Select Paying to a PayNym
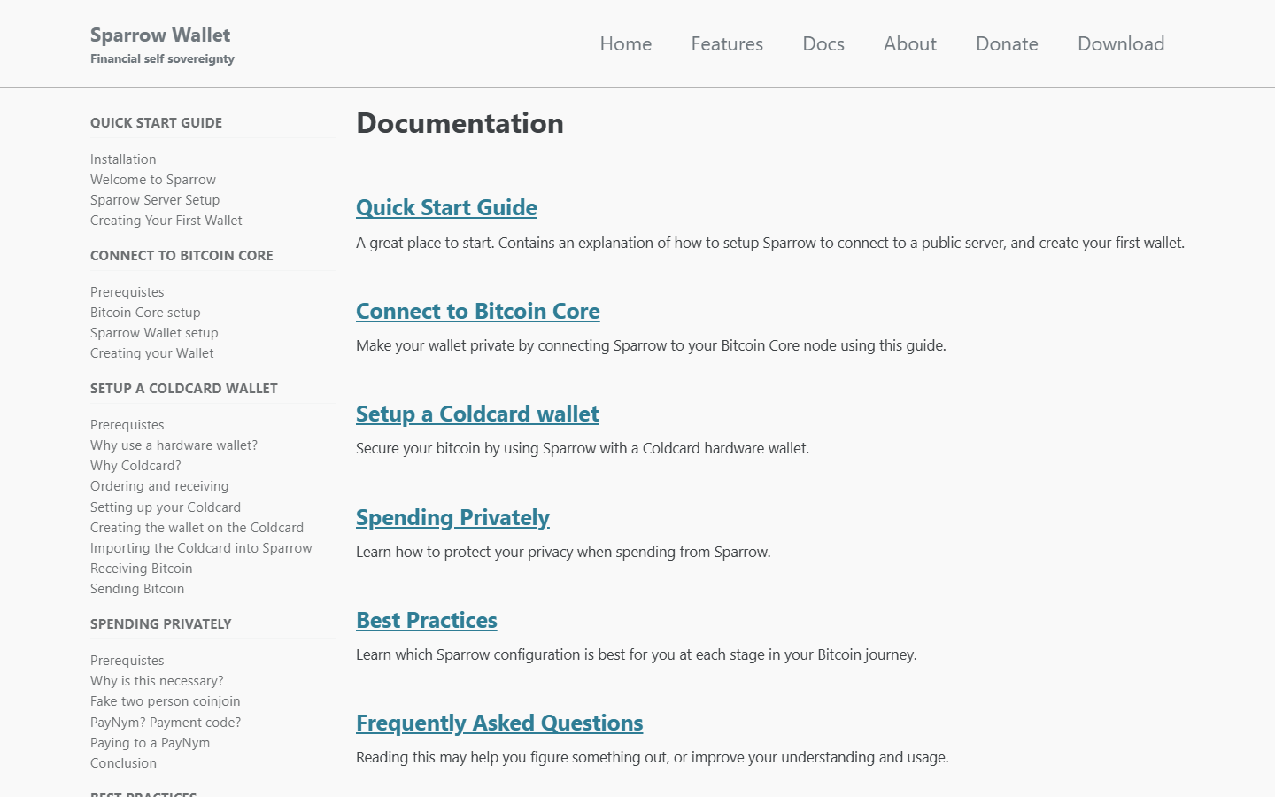 (151, 743)
